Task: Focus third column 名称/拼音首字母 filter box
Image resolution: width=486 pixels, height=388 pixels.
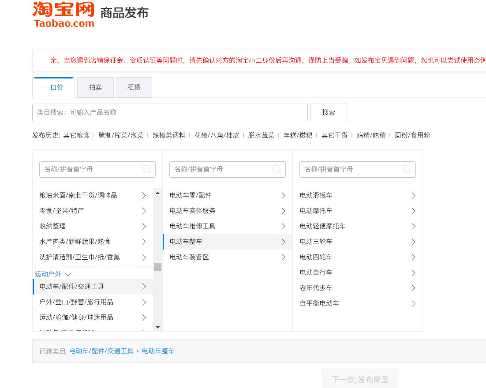Action: pos(358,169)
